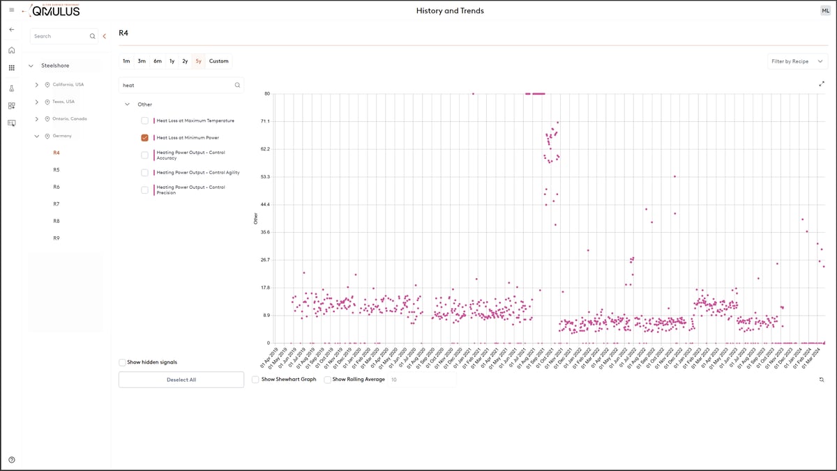This screenshot has height=471, width=837.
Task: Click the rolling average window value field
Action: (423, 380)
